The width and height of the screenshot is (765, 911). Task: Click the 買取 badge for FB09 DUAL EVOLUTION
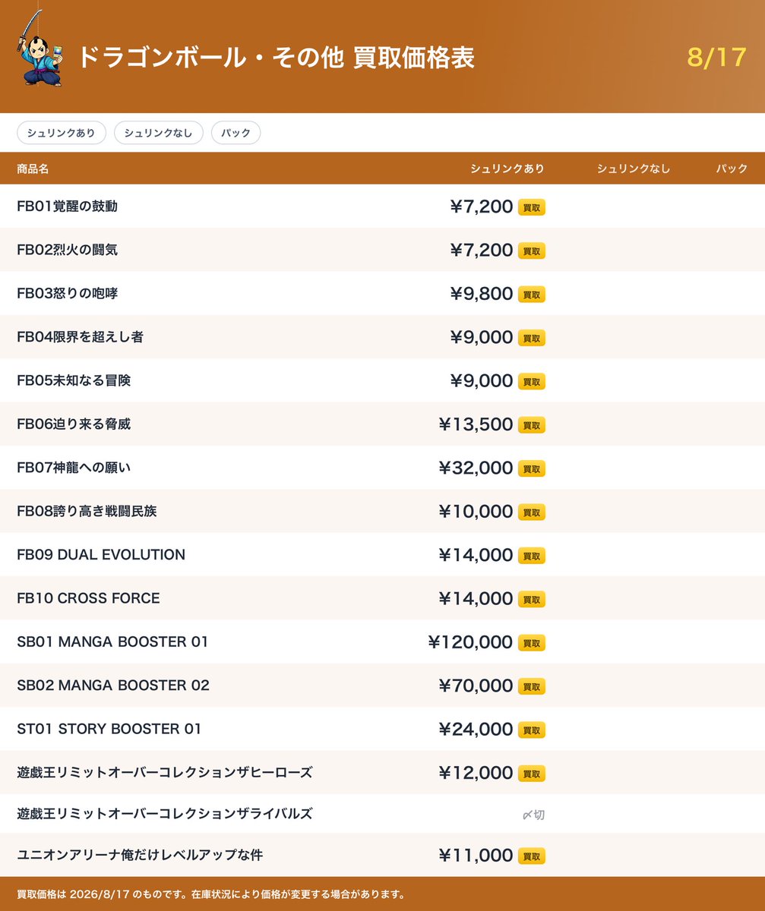click(532, 556)
